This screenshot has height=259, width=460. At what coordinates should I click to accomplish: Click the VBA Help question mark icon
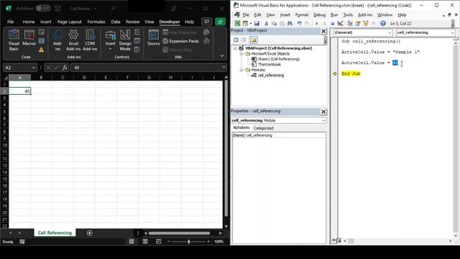(383, 23)
